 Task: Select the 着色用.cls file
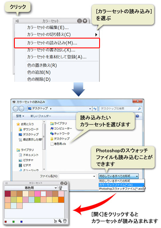point(58,144)
